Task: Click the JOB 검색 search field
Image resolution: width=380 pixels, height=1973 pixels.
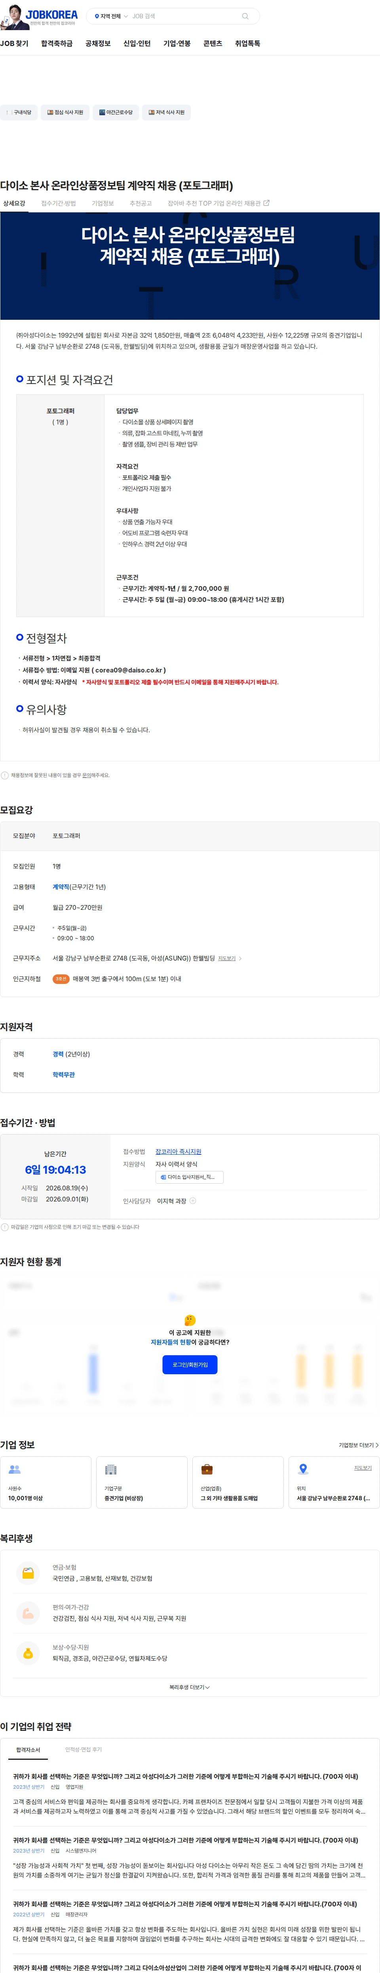Action: pyautogui.click(x=184, y=16)
